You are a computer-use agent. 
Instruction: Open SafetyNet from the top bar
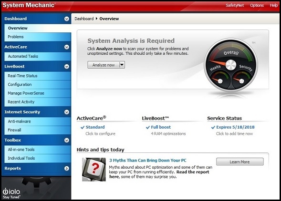235,5
